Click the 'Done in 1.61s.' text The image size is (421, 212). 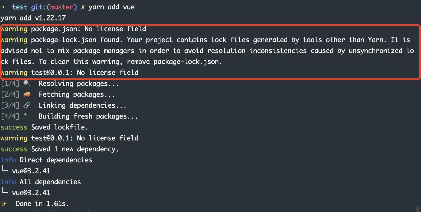(x=42, y=204)
